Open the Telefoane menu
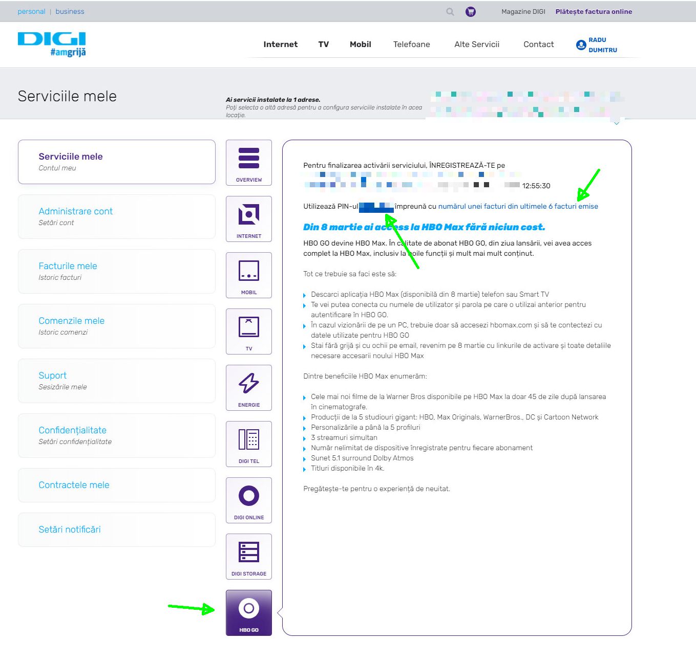 [412, 45]
